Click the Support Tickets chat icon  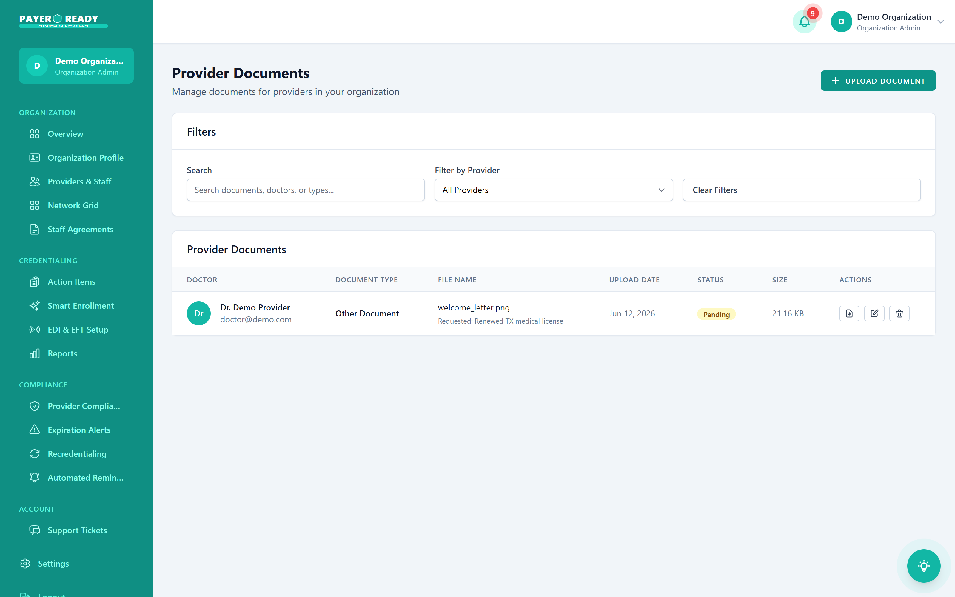35,530
